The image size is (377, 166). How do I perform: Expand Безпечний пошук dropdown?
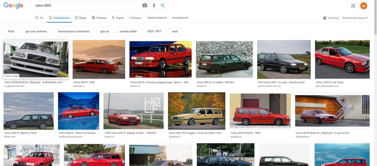(355, 18)
